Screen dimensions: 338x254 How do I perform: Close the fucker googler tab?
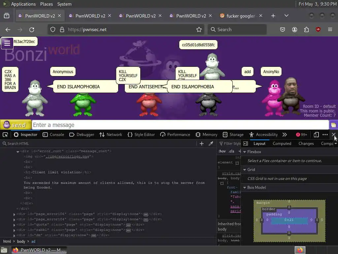261,16
